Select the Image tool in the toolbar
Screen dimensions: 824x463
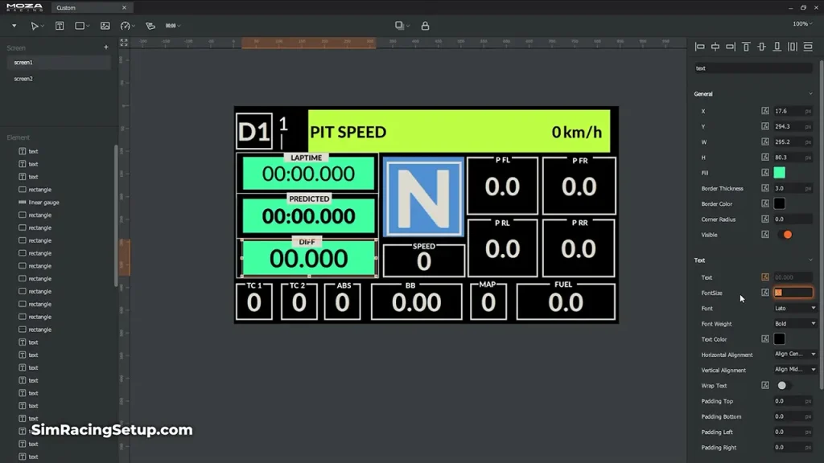[x=105, y=26]
